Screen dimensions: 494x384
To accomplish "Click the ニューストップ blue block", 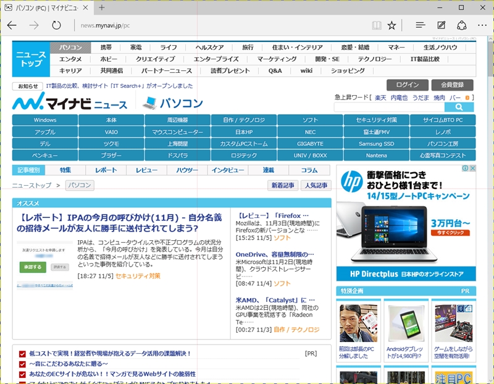I will click(31, 59).
